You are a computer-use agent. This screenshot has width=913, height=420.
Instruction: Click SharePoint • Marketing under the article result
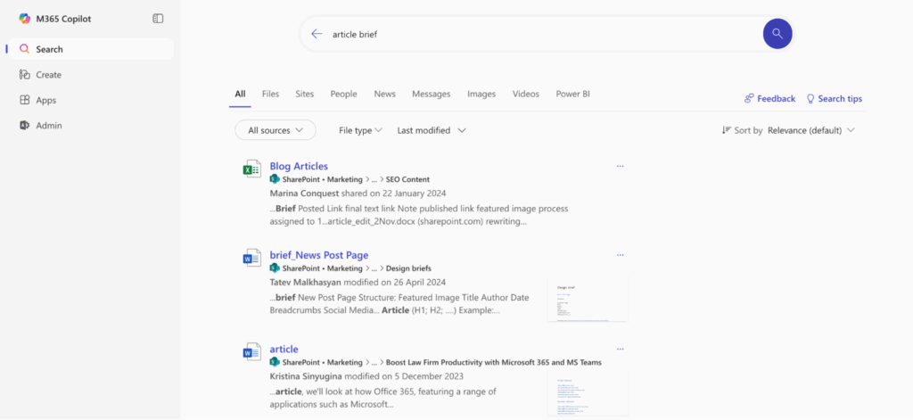pos(323,362)
